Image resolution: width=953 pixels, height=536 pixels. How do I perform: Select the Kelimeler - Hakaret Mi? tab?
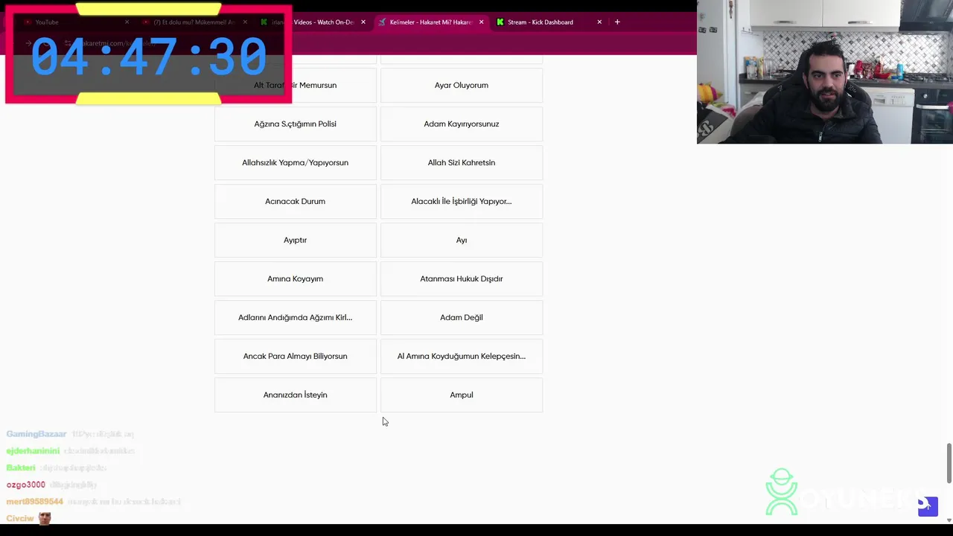coord(430,22)
